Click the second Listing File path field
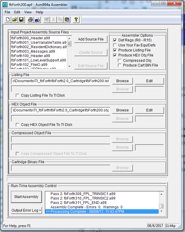 coord(61,89)
